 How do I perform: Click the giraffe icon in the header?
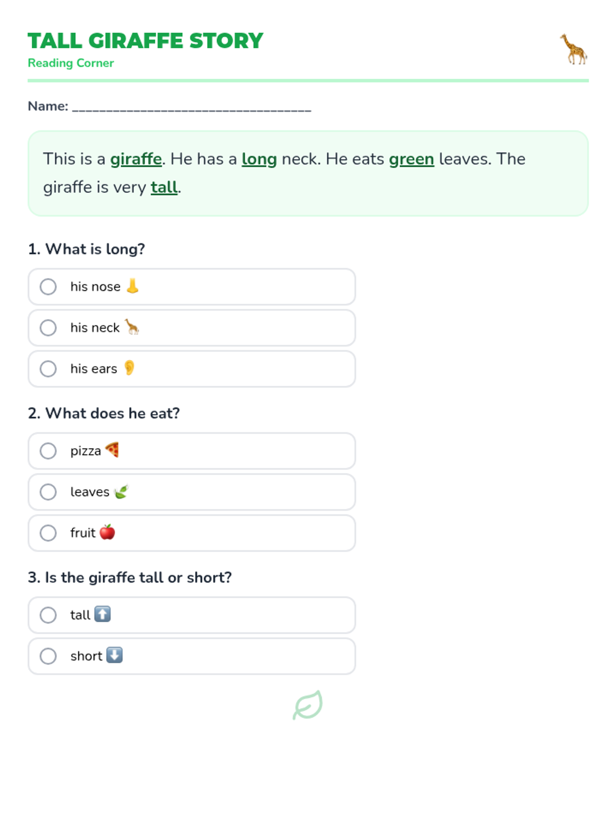tap(573, 49)
